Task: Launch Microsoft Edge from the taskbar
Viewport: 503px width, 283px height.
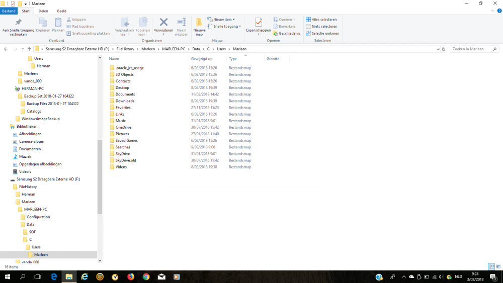Action: (x=54, y=276)
